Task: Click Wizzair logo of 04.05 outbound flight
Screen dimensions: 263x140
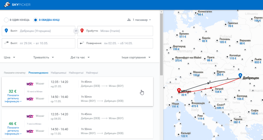Action: pos(30,116)
